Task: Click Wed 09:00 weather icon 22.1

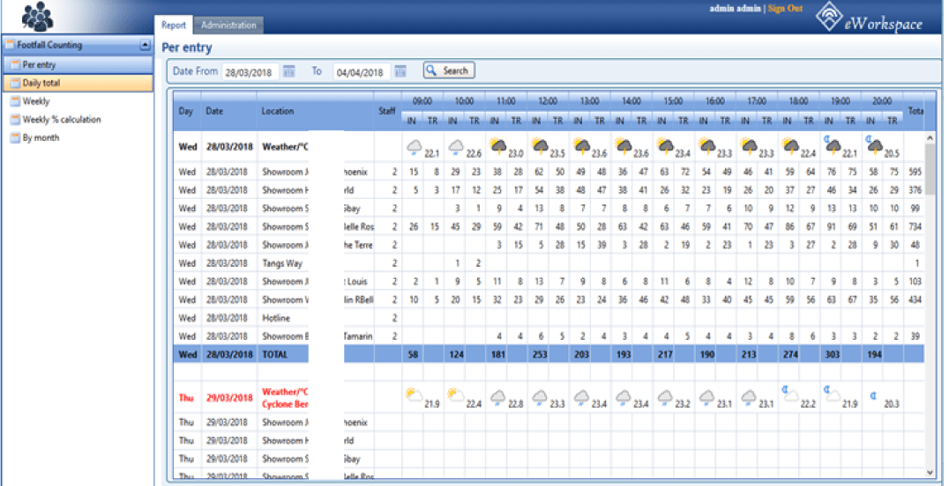Action: tap(414, 147)
